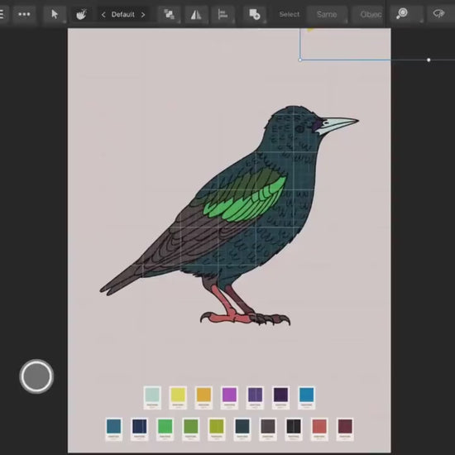455x455 pixels.
Task: Click the add boolean shapes icon
Action: coord(255,14)
